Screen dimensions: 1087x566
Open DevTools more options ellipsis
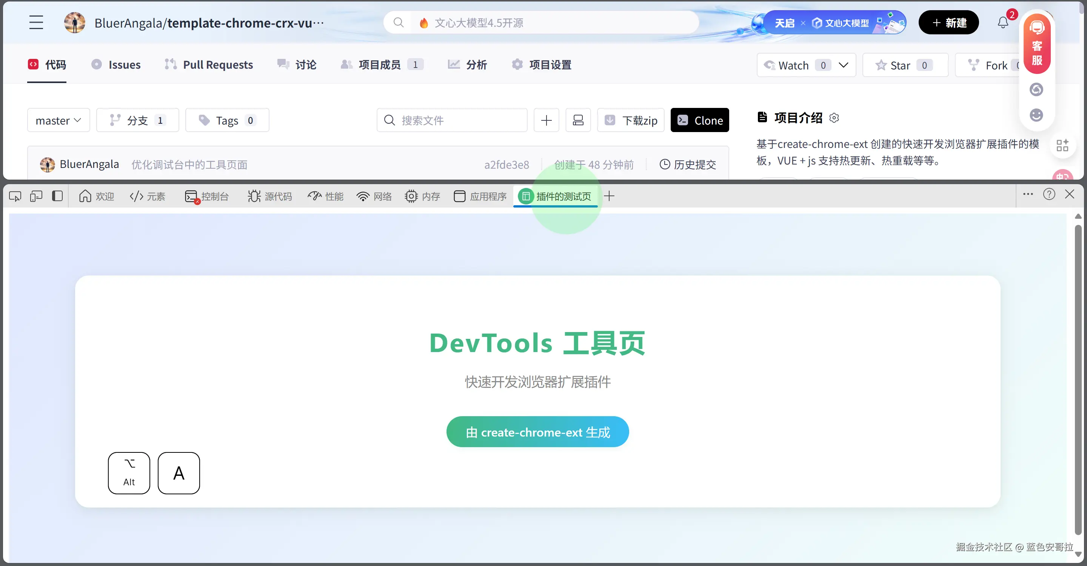[x=1028, y=194]
